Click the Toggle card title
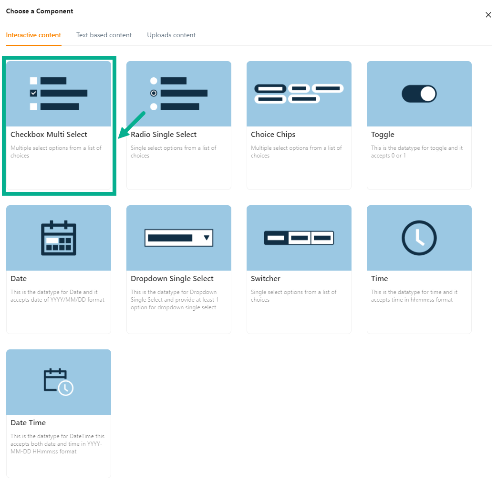Image resolution: width=497 pixels, height=483 pixels. [x=383, y=135]
